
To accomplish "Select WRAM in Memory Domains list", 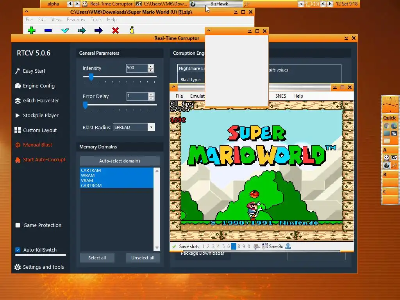I will pos(116,175).
